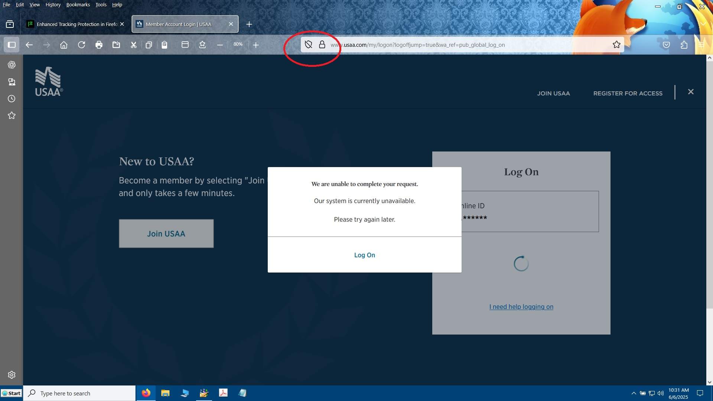This screenshot has width=713, height=401.
Task: Open the Help menu
Action: [117, 4]
